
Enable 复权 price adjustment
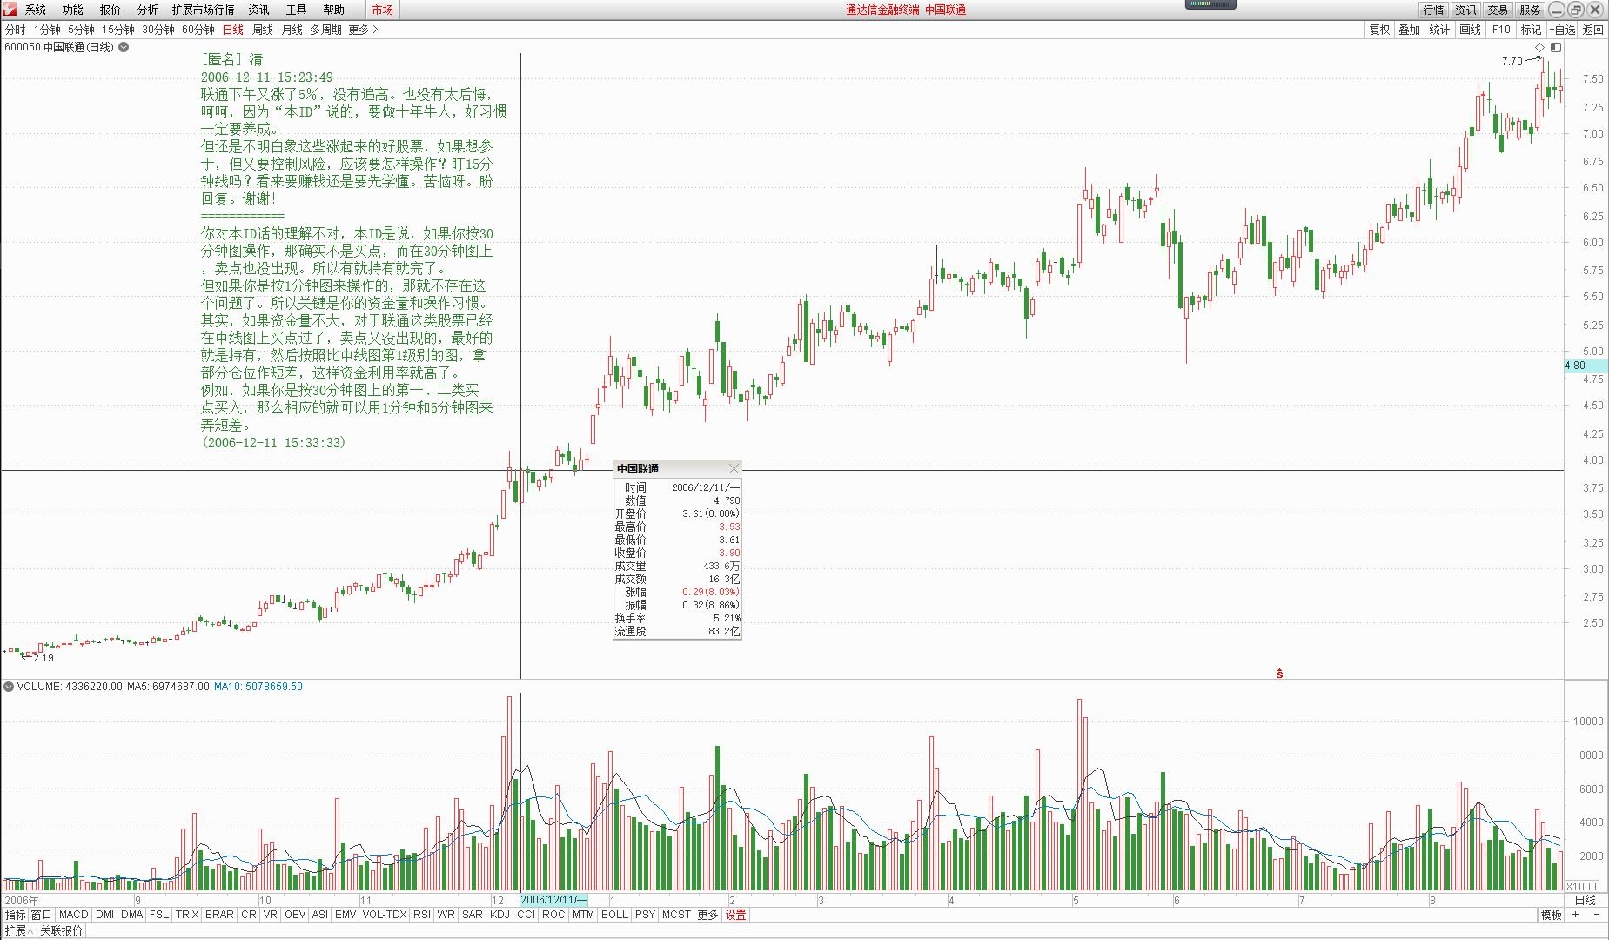pos(1379,29)
